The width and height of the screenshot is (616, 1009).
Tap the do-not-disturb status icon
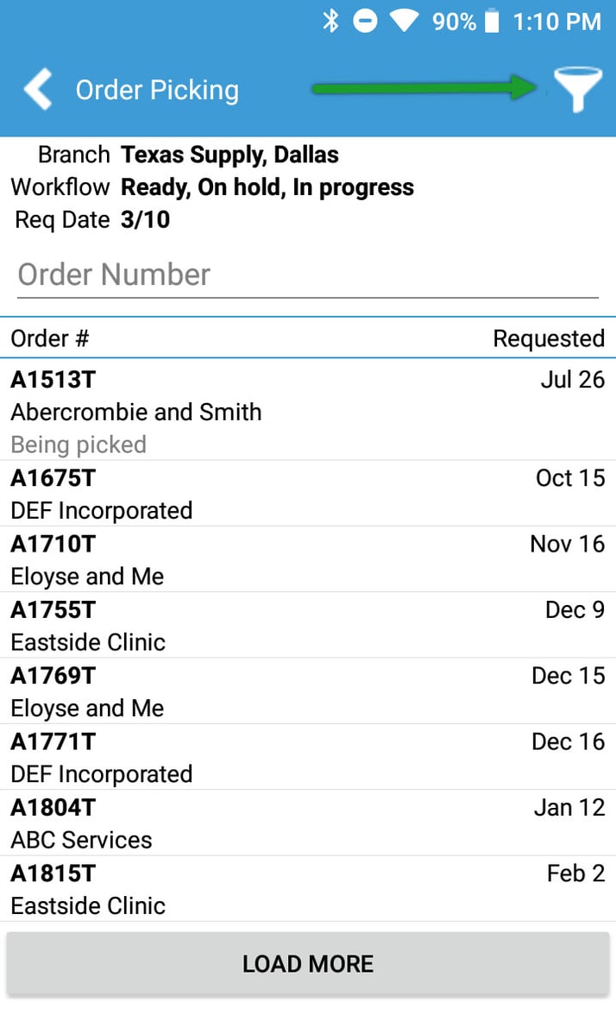(366, 22)
